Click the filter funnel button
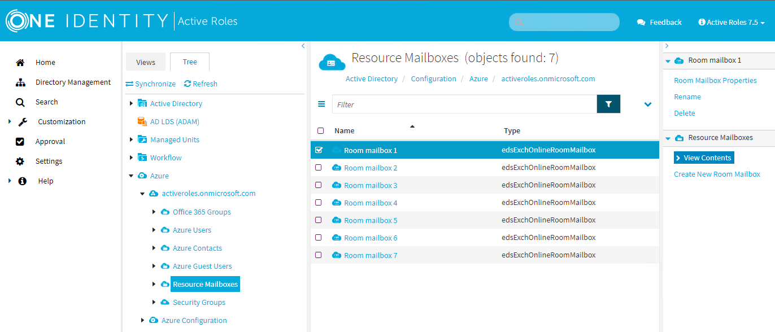775x332 pixels. (608, 104)
